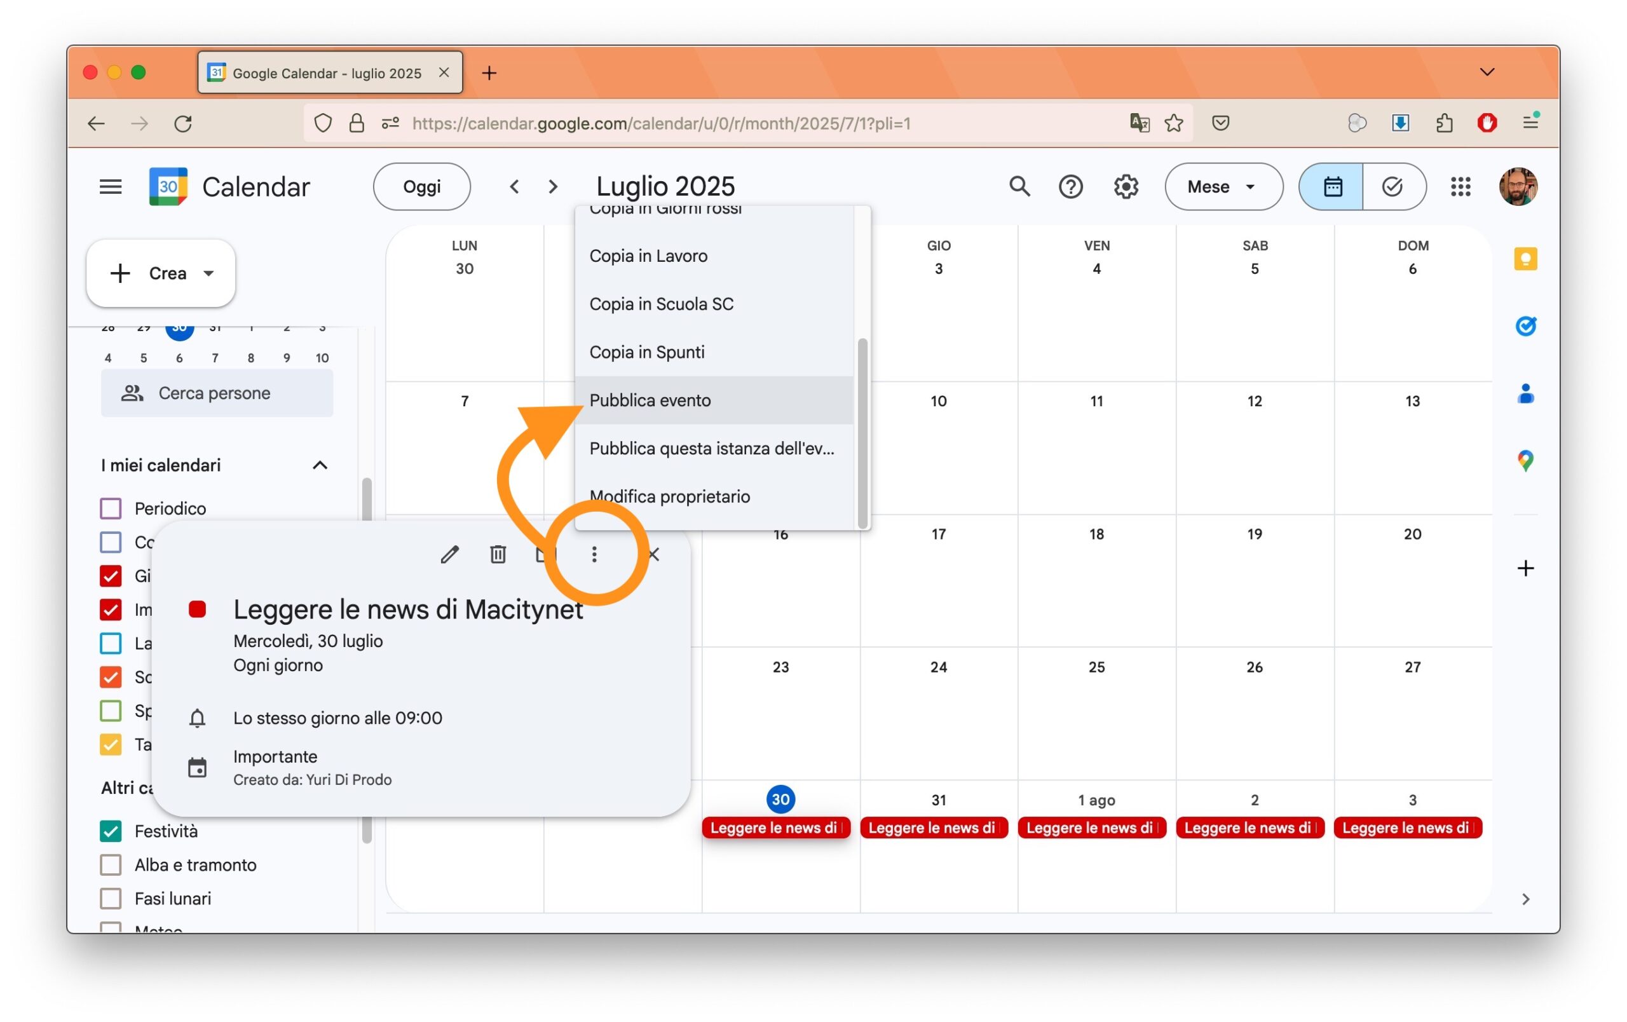Open the Mese view dropdown

pyautogui.click(x=1223, y=186)
